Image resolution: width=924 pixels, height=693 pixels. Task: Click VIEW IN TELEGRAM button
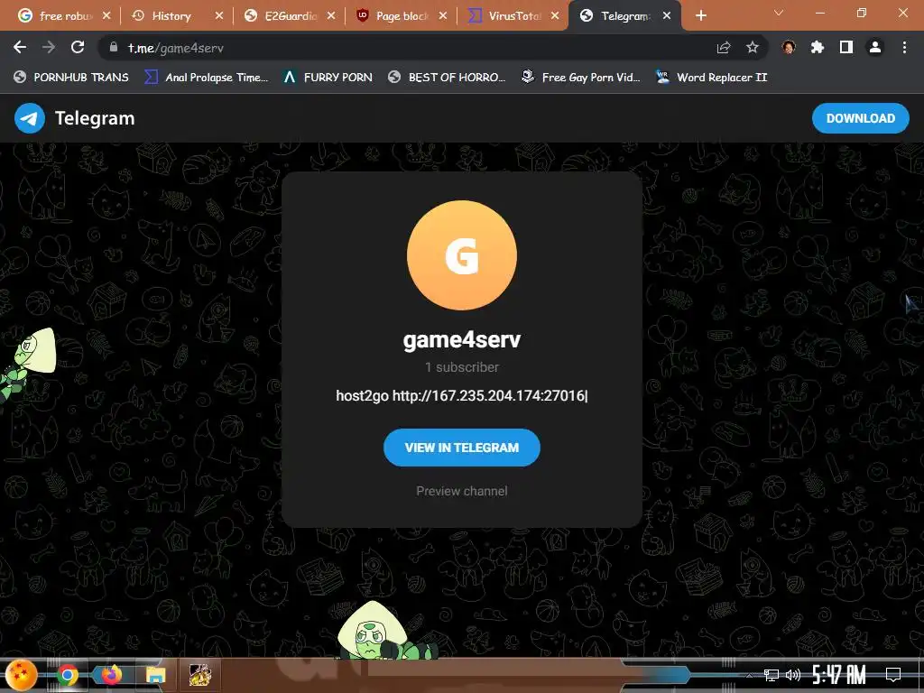(462, 448)
